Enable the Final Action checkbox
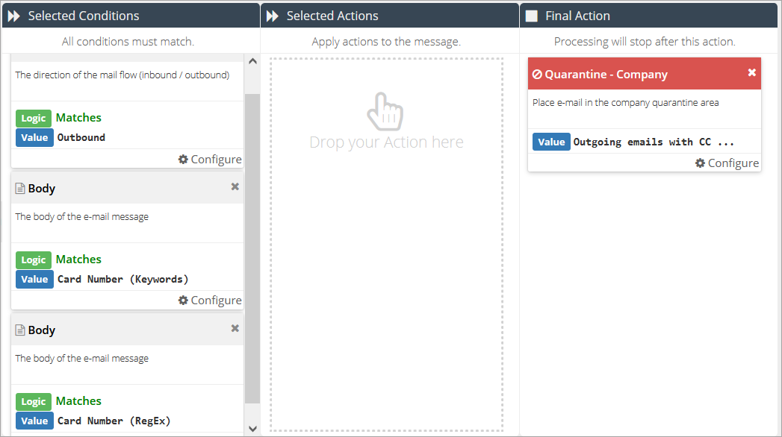 tap(532, 16)
